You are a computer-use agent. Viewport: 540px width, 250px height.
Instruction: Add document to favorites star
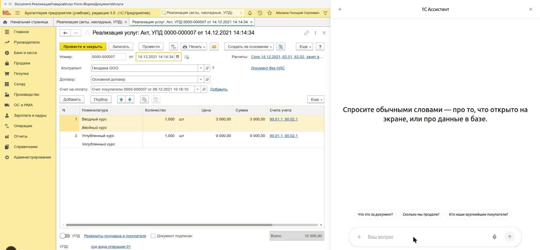click(87, 33)
